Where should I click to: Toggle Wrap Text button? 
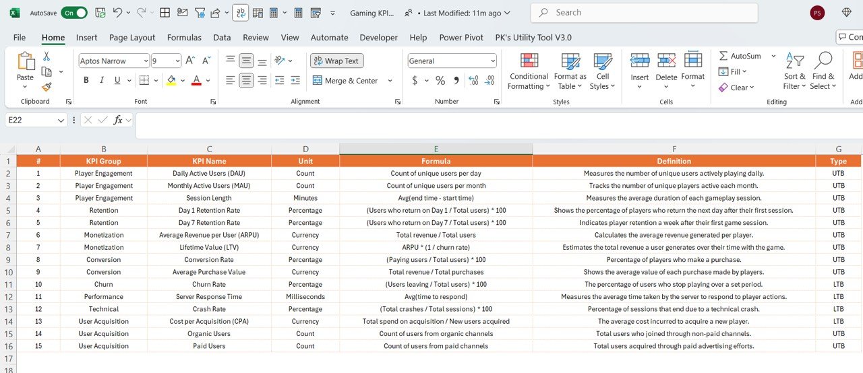coord(337,61)
